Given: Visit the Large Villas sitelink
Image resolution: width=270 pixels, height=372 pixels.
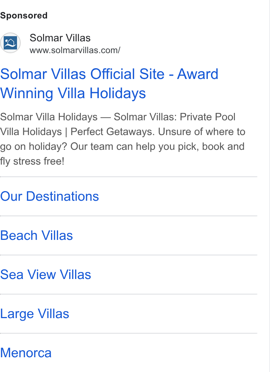Looking at the screenshot, I should point(35,314).
